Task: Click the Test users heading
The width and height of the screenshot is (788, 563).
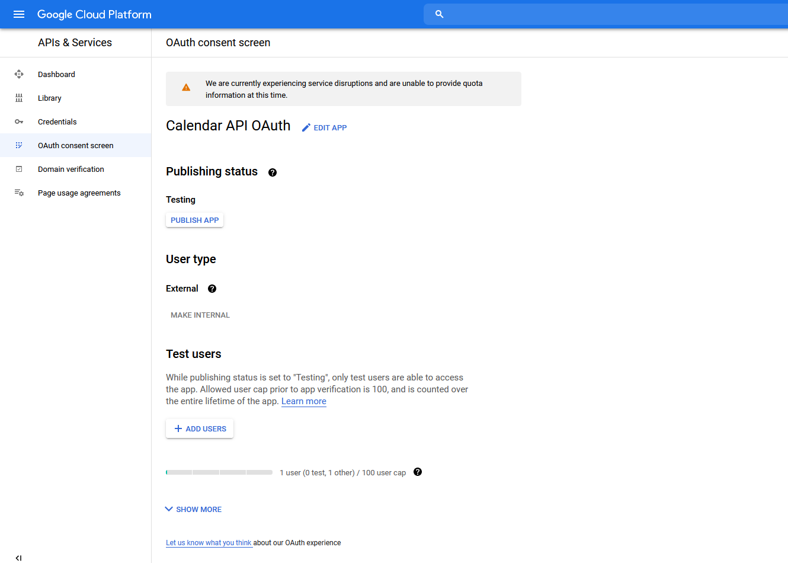Action: click(194, 354)
